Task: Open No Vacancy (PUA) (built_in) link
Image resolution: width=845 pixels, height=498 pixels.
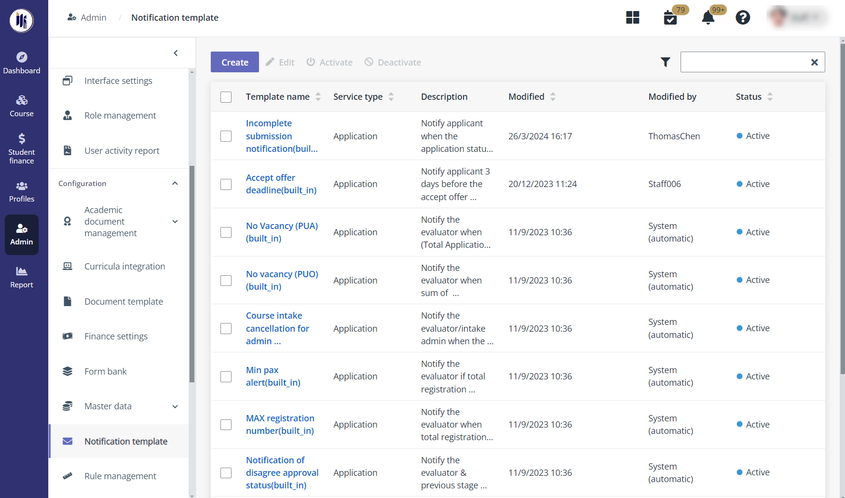Action: [x=282, y=232]
